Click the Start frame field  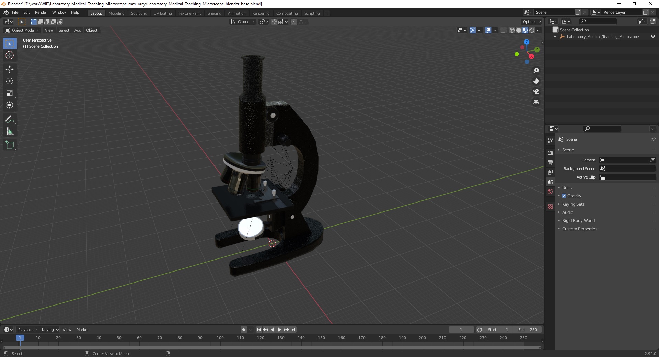pos(498,330)
